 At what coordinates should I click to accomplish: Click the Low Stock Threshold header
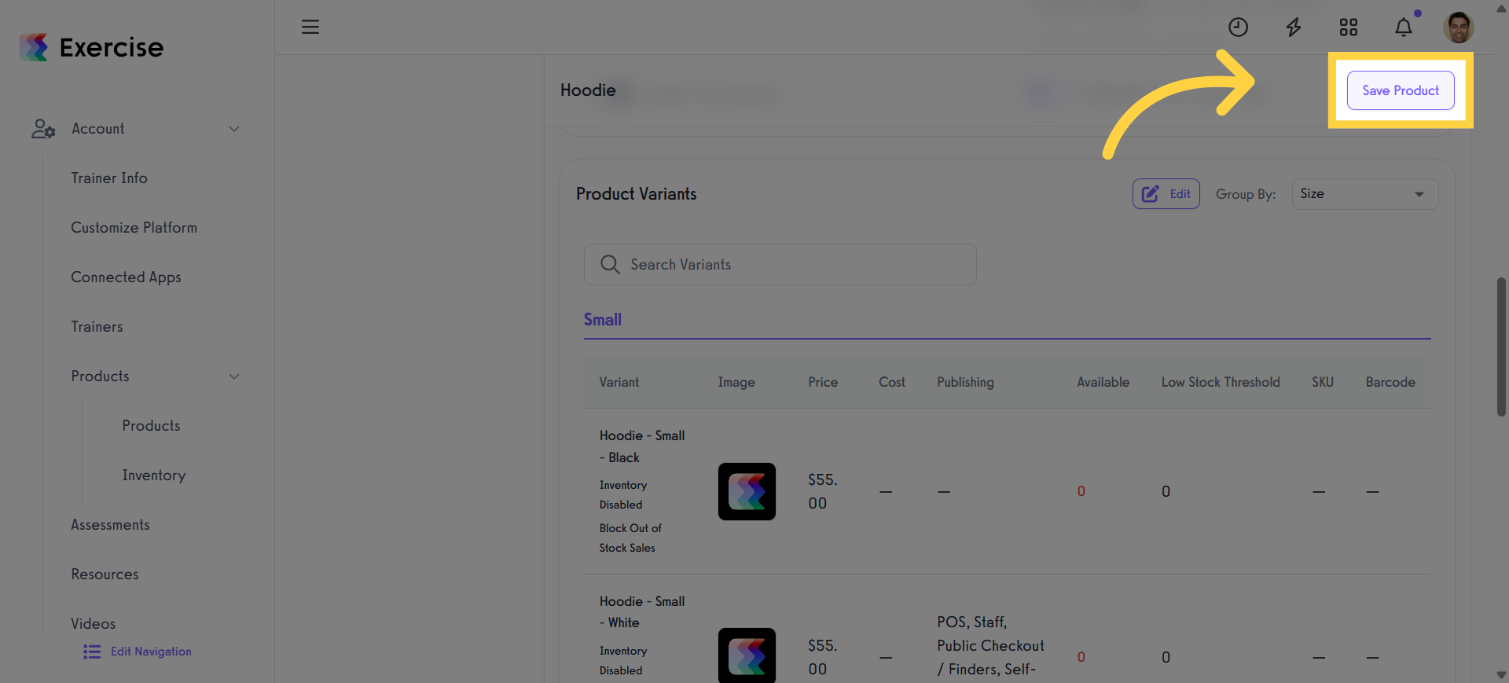1221,382
